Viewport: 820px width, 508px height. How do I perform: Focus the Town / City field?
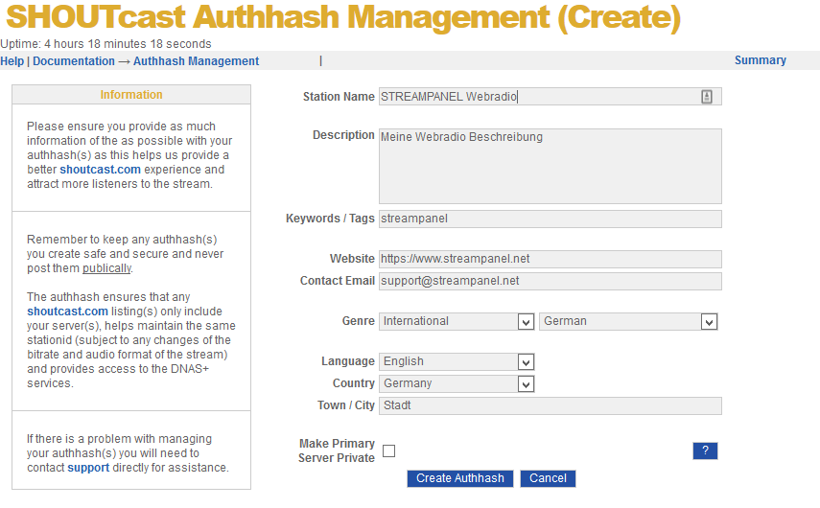551,405
